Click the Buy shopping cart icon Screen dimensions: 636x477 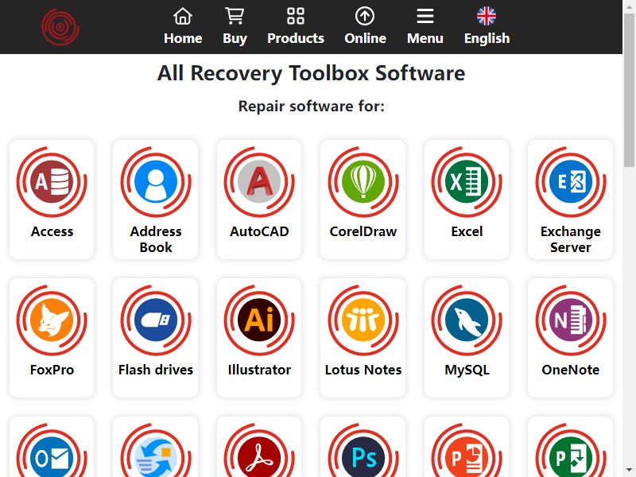235,16
